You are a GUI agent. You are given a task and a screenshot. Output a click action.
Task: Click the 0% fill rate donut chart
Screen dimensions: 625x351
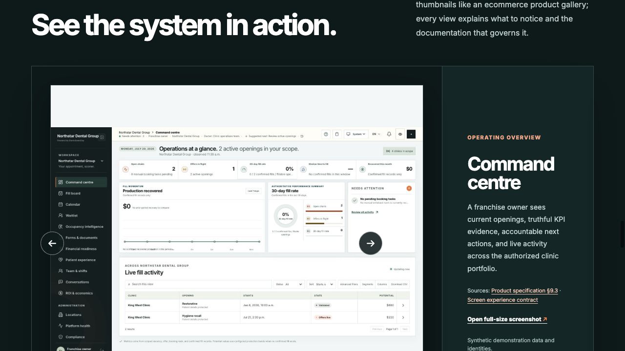(x=286, y=215)
